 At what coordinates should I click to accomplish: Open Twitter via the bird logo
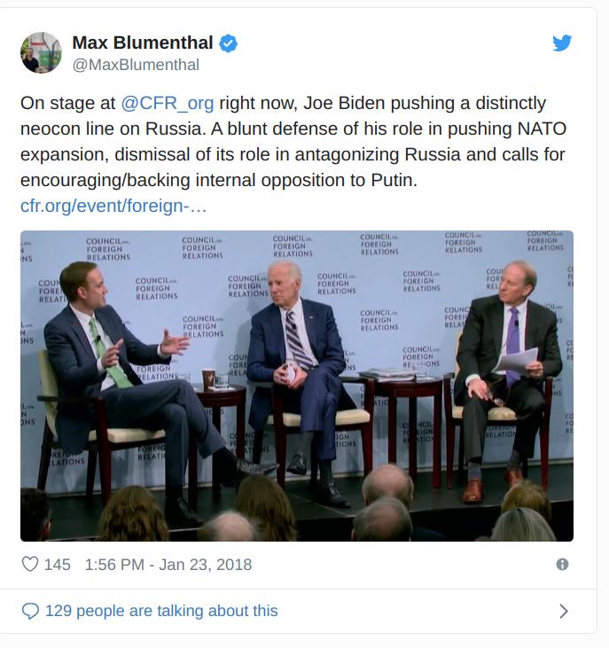point(562,43)
